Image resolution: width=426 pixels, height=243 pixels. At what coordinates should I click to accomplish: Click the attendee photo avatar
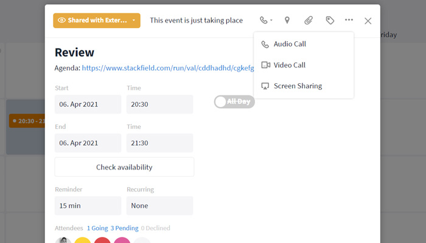click(x=63, y=241)
